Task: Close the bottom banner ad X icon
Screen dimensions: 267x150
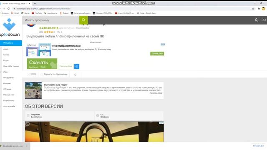Action: coord(162,122)
